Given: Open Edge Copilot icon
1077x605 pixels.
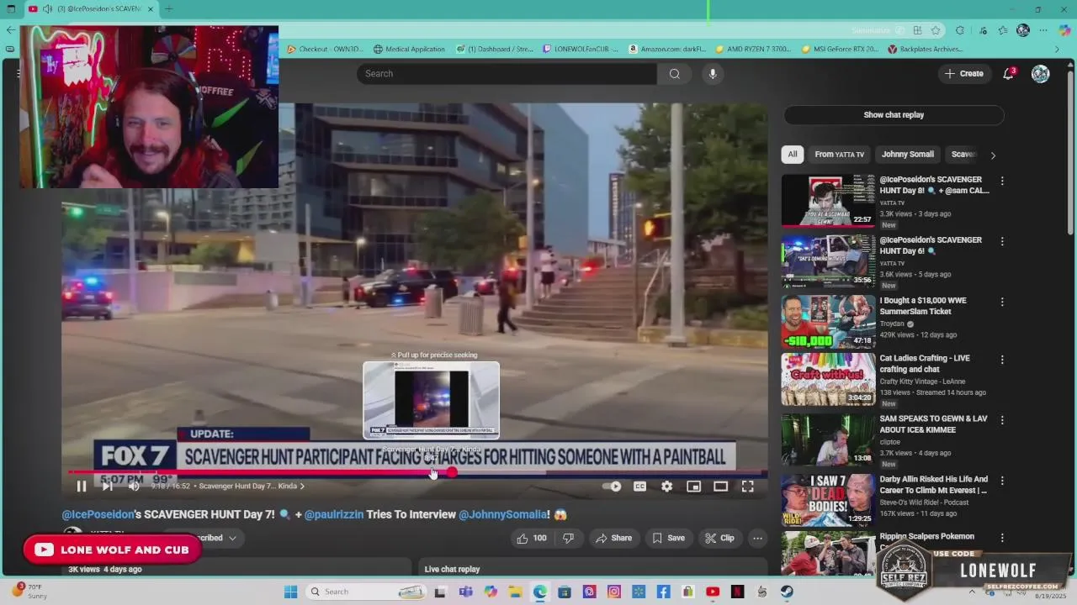Looking at the screenshot, I should tap(1064, 30).
